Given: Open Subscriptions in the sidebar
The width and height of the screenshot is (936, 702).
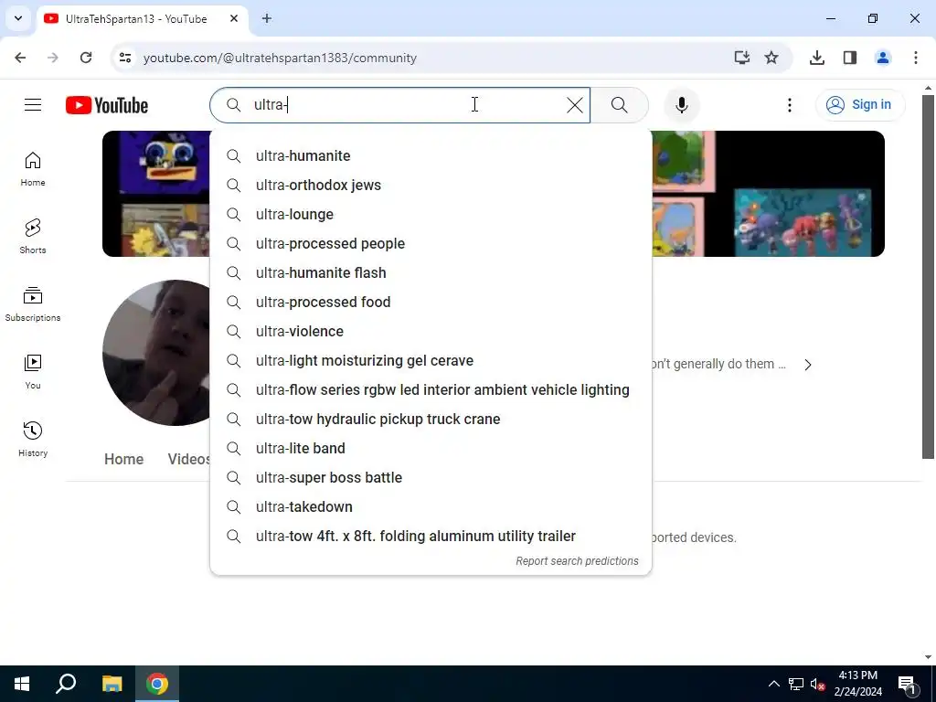Looking at the screenshot, I should pyautogui.click(x=33, y=303).
